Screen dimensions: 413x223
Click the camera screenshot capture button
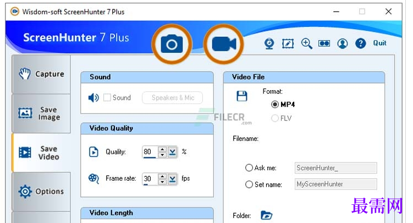point(172,44)
